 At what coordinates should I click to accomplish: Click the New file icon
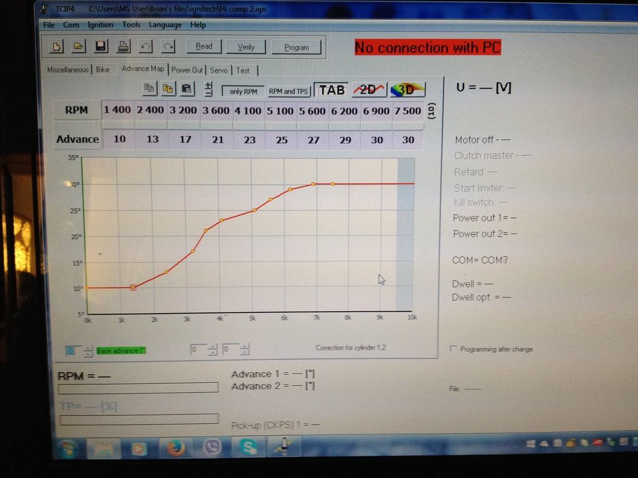pos(56,46)
